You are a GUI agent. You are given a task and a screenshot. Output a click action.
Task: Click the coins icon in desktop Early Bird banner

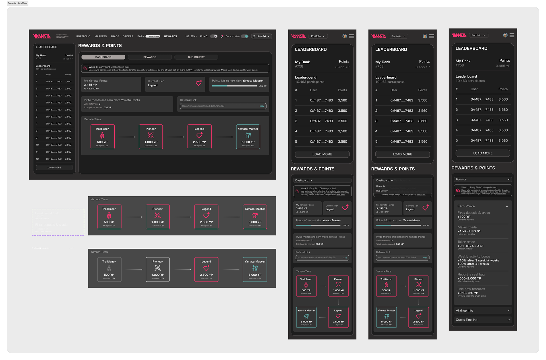click(85, 68)
